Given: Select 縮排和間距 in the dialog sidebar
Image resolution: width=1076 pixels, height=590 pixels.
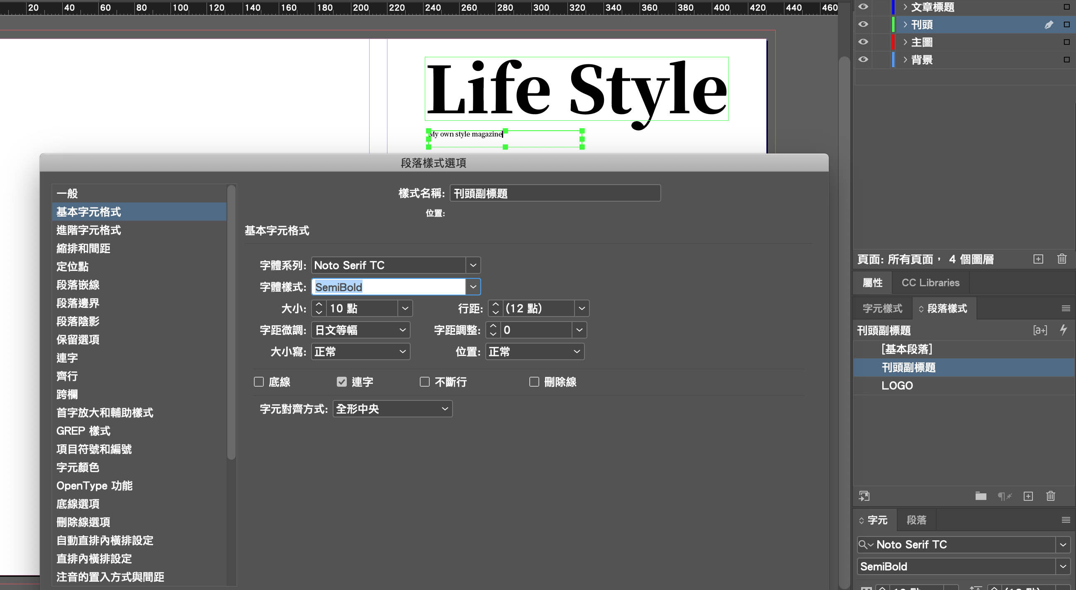Looking at the screenshot, I should (x=83, y=248).
